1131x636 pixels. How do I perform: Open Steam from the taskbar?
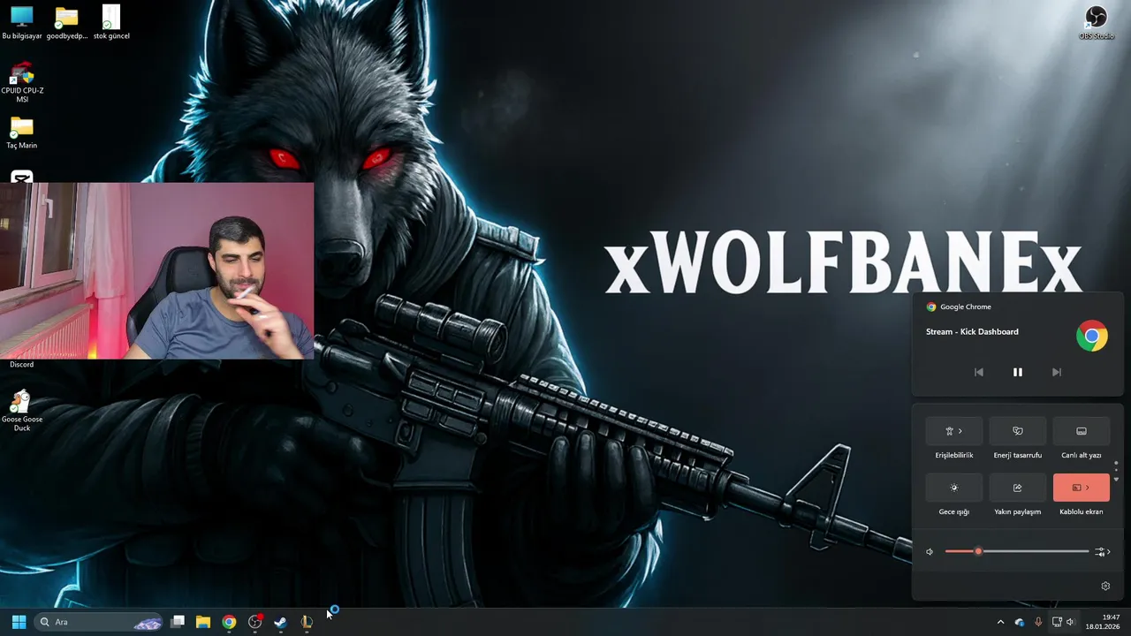point(281,622)
